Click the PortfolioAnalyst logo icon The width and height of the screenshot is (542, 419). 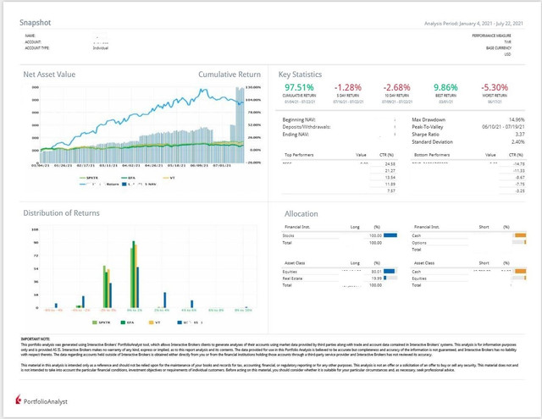(x=18, y=400)
